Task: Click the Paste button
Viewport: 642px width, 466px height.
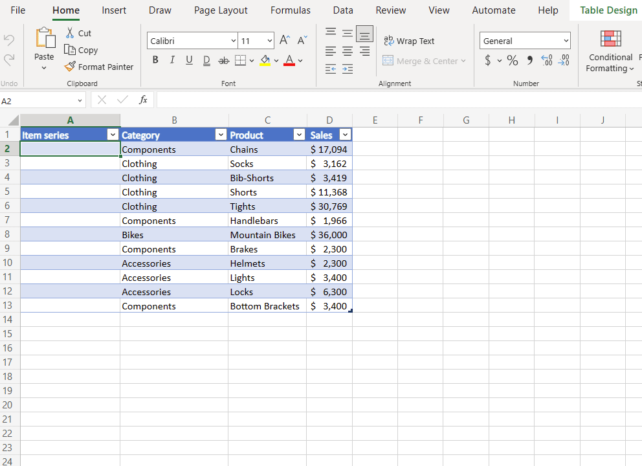Action: coord(43,50)
